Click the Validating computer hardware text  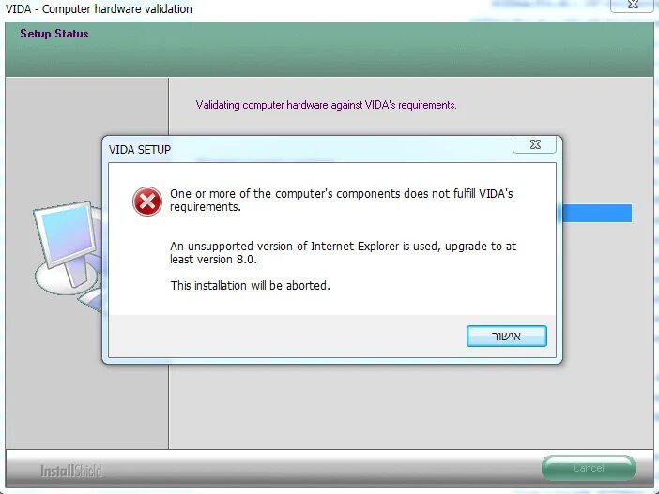(x=326, y=105)
